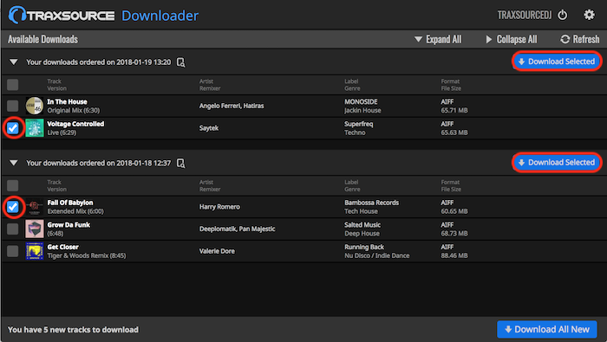The height and width of the screenshot is (342, 607).
Task: Click Tiger & Woods Remix (8:45) version text
Action: point(87,255)
